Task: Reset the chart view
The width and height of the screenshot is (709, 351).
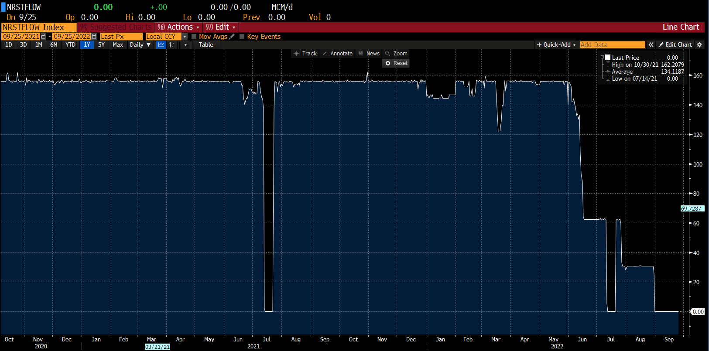Action: [x=397, y=63]
